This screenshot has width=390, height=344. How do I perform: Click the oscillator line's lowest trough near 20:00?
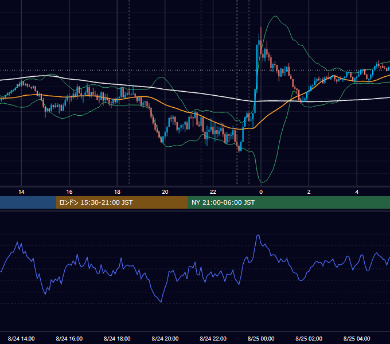click(x=161, y=302)
